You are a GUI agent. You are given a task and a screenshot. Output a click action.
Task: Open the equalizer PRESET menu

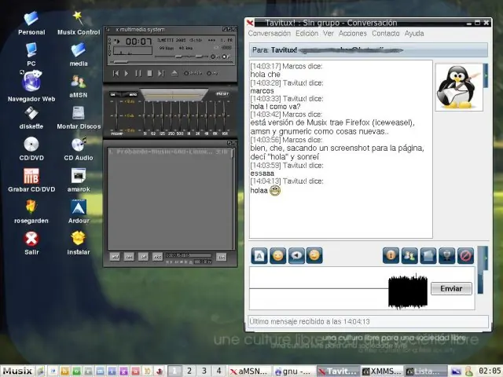point(222,94)
